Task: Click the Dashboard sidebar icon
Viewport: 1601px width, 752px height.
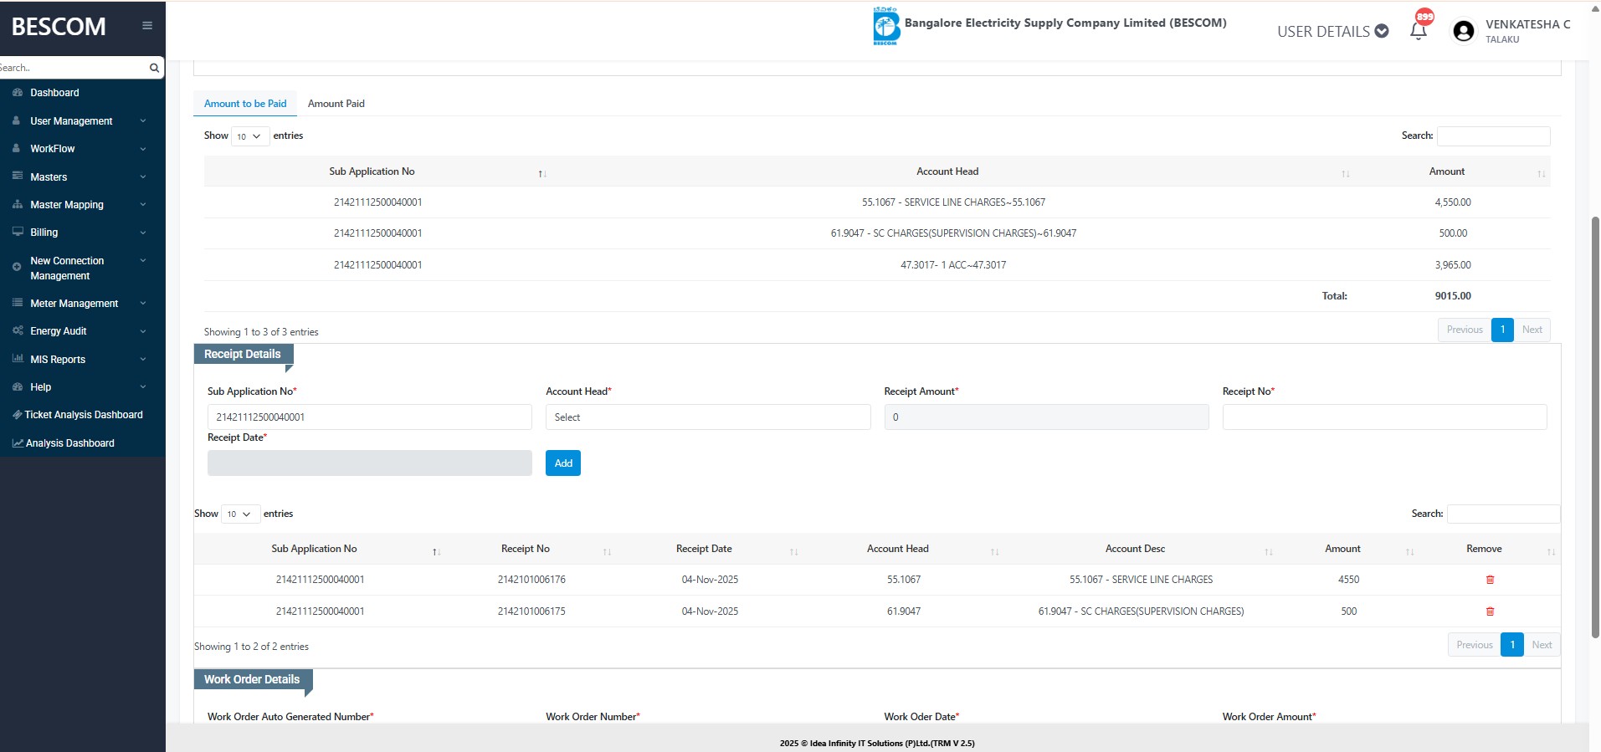Action: click(17, 93)
